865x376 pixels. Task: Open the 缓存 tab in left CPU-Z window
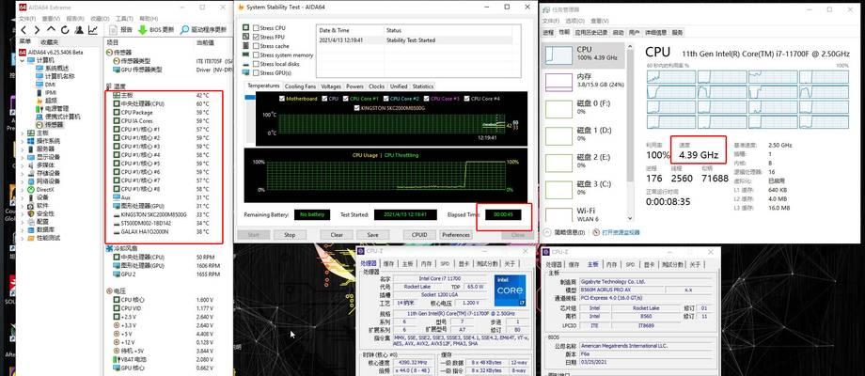click(388, 264)
